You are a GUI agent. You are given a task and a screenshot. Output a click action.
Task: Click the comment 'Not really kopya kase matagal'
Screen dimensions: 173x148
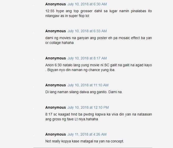click(85, 141)
